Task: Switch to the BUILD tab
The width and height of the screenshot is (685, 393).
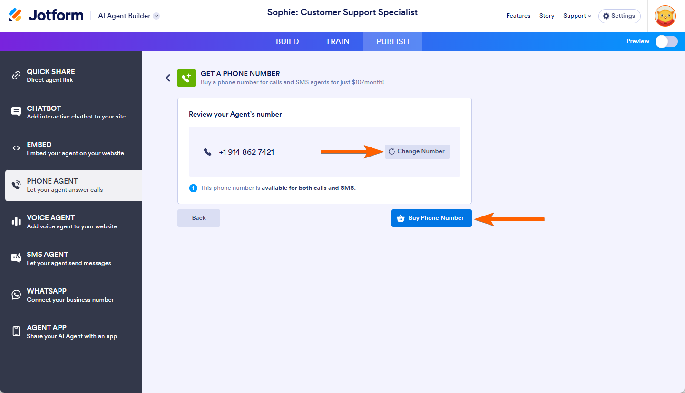Action: [x=287, y=41]
